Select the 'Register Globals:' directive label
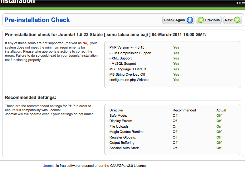The height and width of the screenshot is (179, 245). coord(122,137)
